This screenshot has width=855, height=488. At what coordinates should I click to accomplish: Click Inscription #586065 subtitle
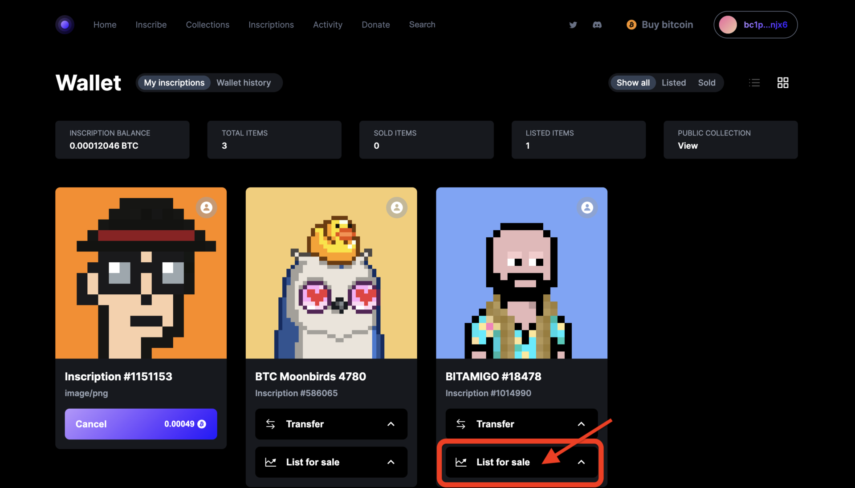[x=296, y=393]
